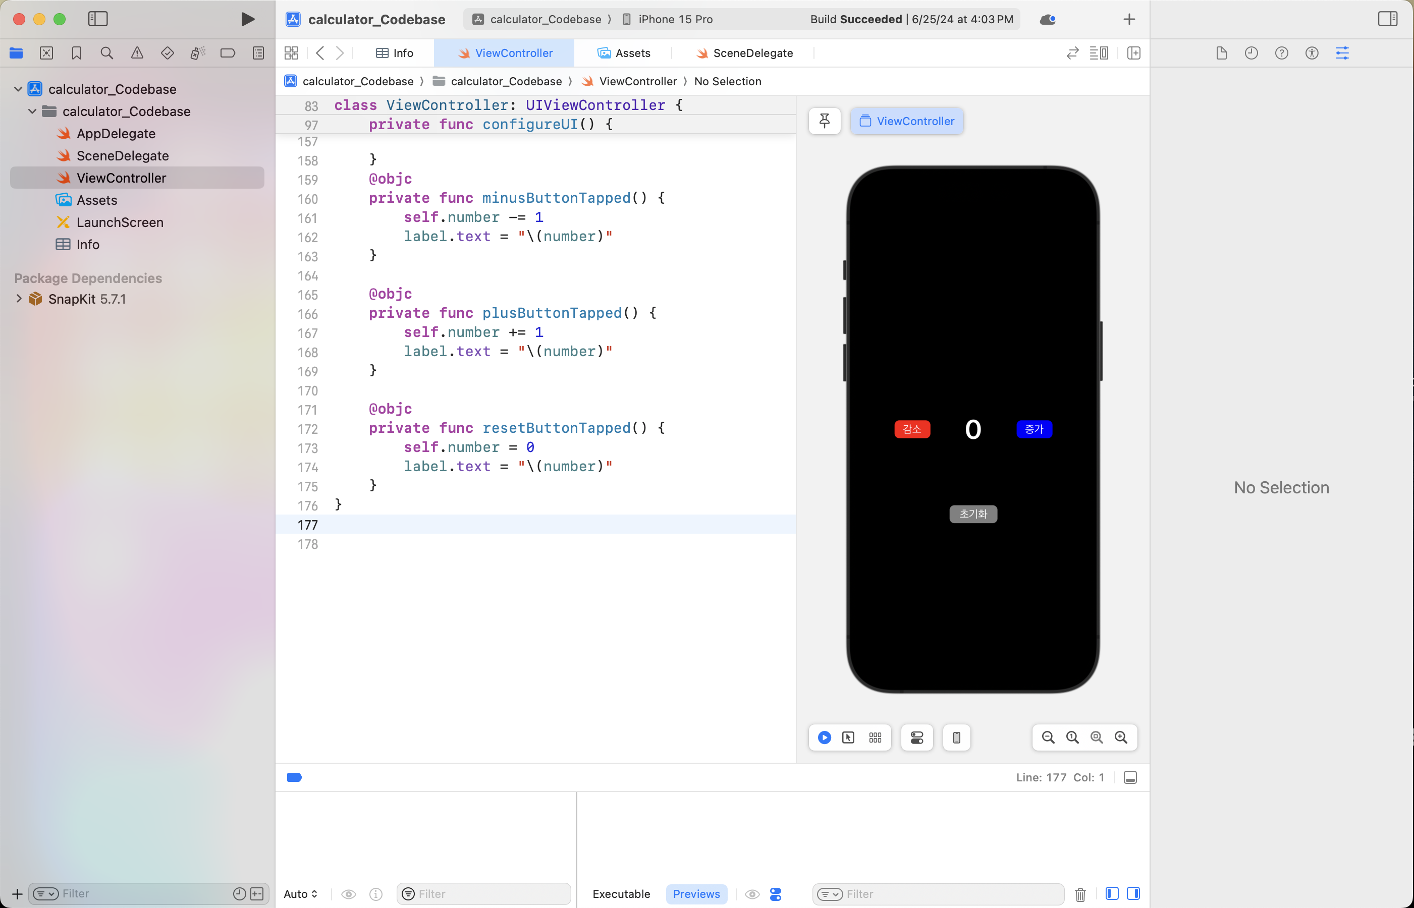Image resolution: width=1414 pixels, height=908 pixels.
Task: Open the Auto variables scope dropdown
Action: click(301, 894)
